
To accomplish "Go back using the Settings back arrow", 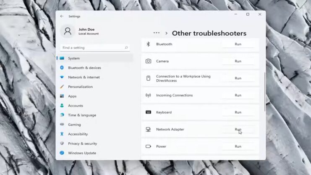I will click(x=62, y=16).
